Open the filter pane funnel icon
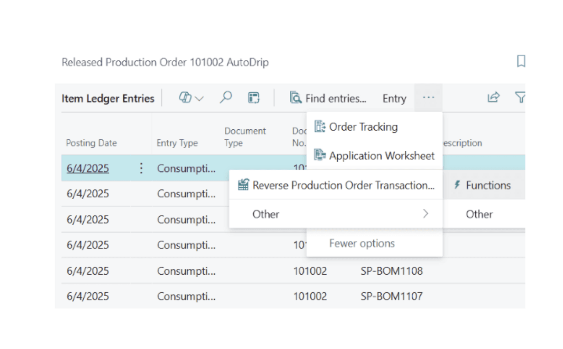The image size is (563, 349). pos(520,97)
